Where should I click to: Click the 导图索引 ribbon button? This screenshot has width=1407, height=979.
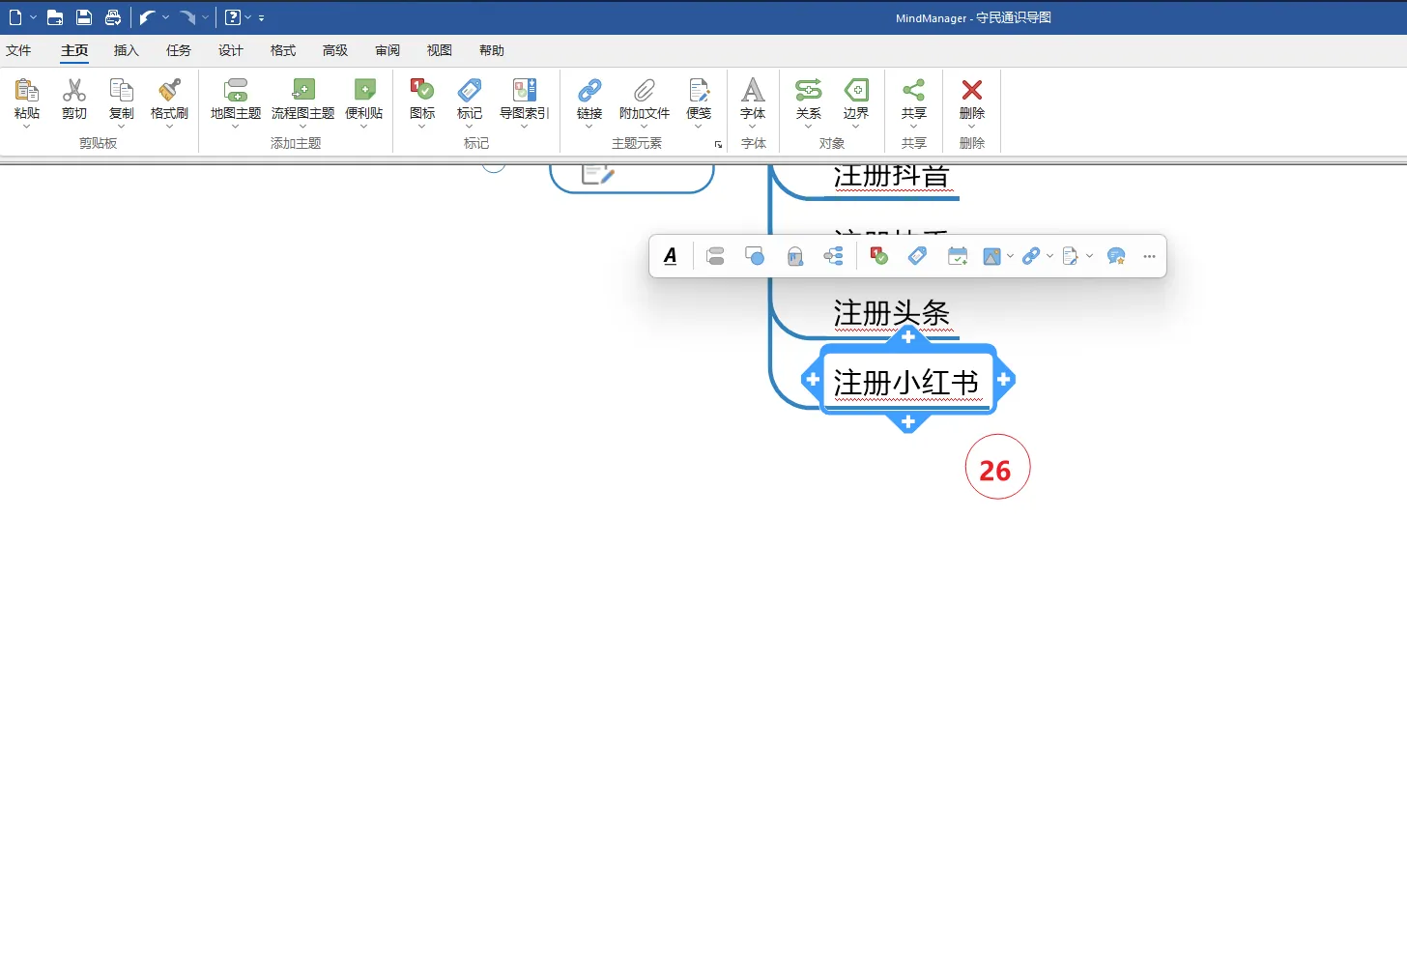525,101
